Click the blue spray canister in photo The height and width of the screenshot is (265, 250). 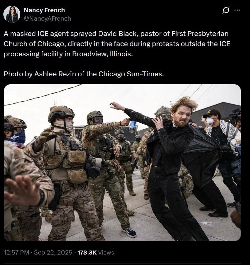132,126
